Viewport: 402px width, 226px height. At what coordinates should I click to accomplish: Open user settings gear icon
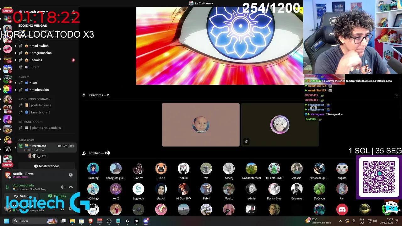tap(70, 208)
